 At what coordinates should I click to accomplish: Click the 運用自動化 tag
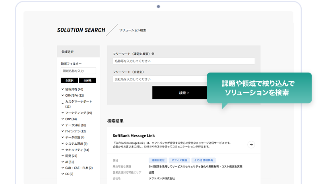tap(158, 160)
